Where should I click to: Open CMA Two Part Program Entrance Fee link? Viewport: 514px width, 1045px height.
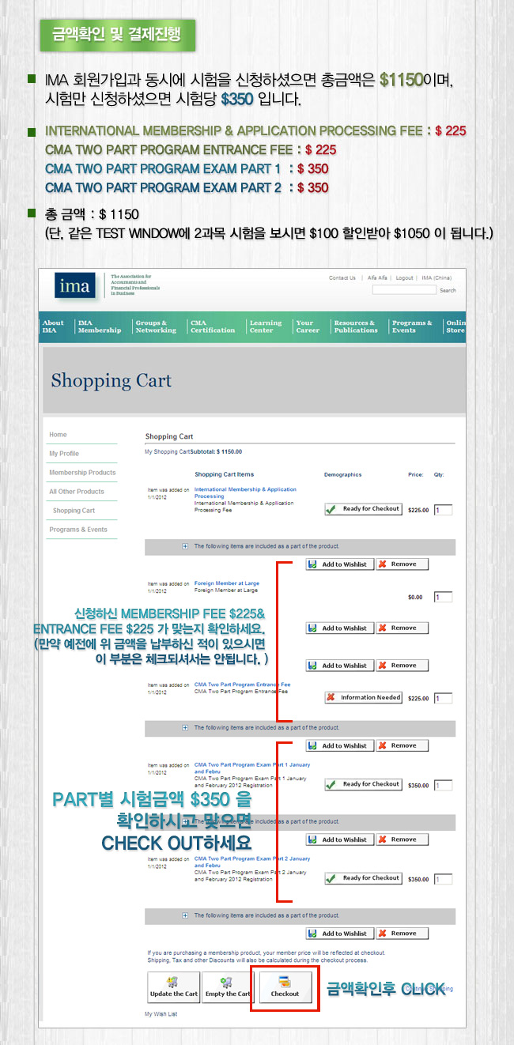pyautogui.click(x=243, y=685)
